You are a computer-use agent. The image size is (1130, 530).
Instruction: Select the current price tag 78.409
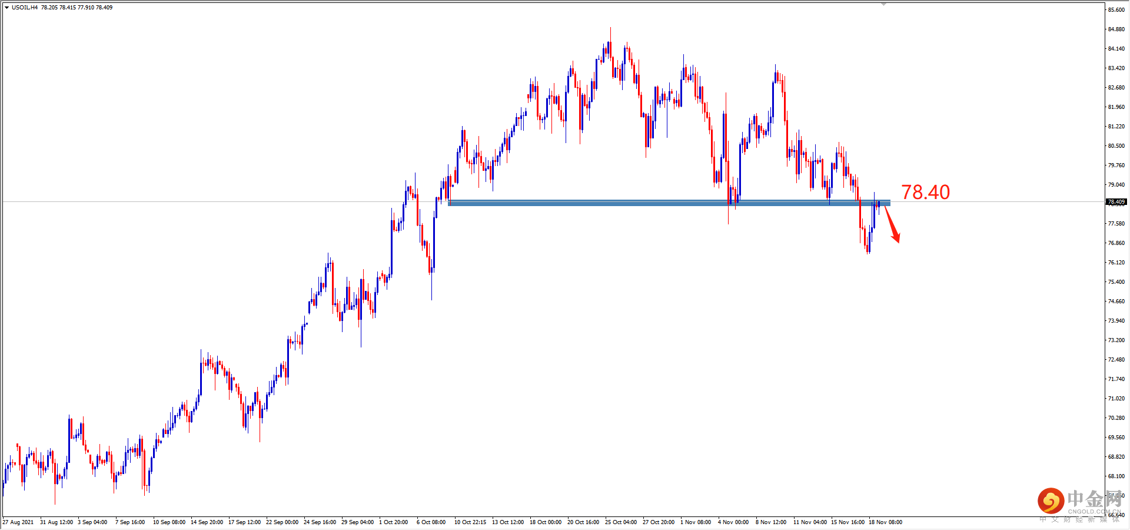[1115, 201]
